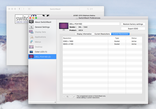
Task: Duplicate resolution with the copy icon
Action: pyautogui.click(x=67, y=97)
